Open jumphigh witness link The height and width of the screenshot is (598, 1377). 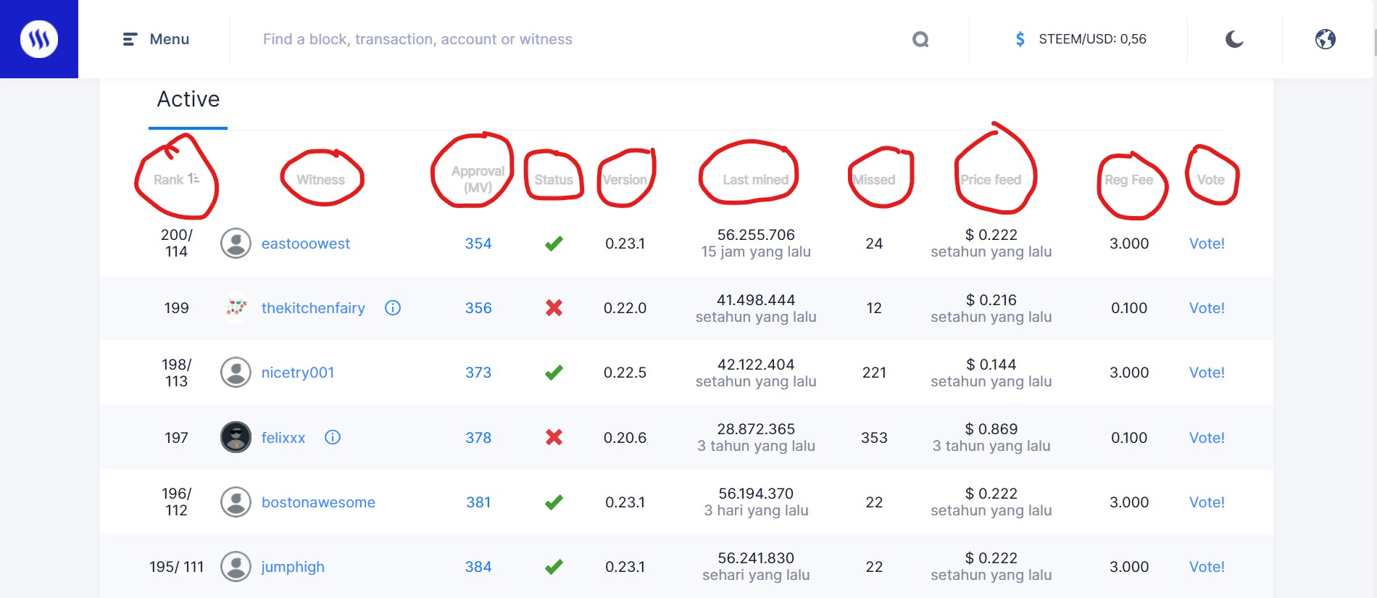pos(293,567)
